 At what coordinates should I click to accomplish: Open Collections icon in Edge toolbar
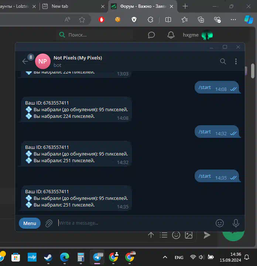pyautogui.click(x=201, y=20)
